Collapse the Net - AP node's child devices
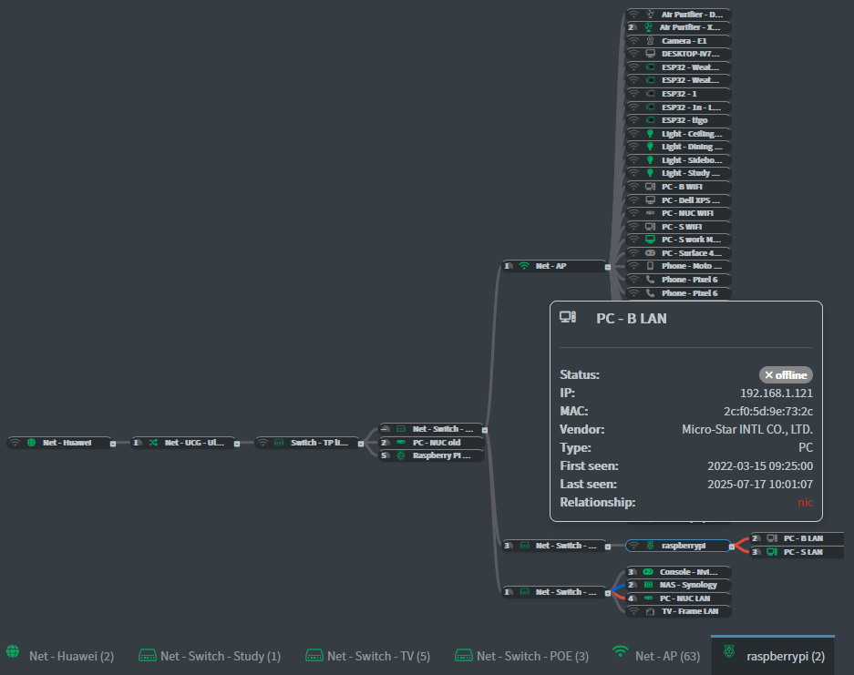The image size is (854, 675). coord(607,267)
